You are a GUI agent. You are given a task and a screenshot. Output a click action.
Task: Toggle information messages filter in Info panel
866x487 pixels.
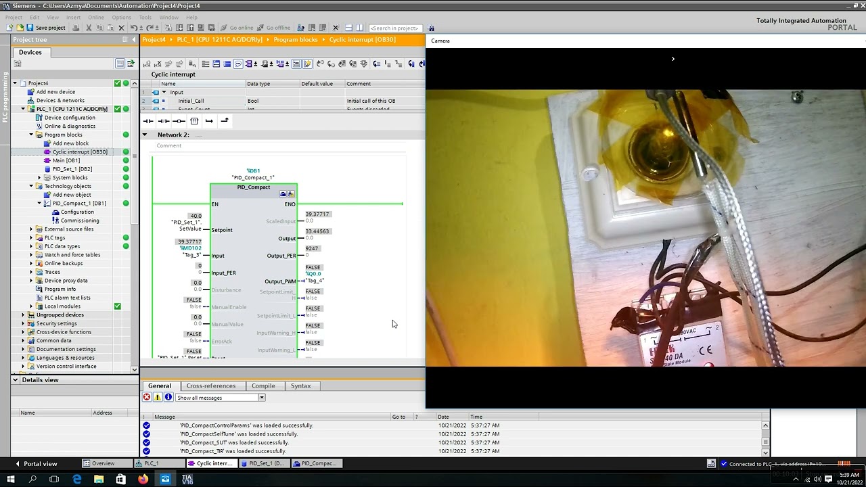pos(168,398)
